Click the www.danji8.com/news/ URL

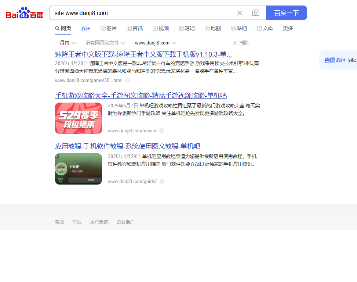[132, 131]
